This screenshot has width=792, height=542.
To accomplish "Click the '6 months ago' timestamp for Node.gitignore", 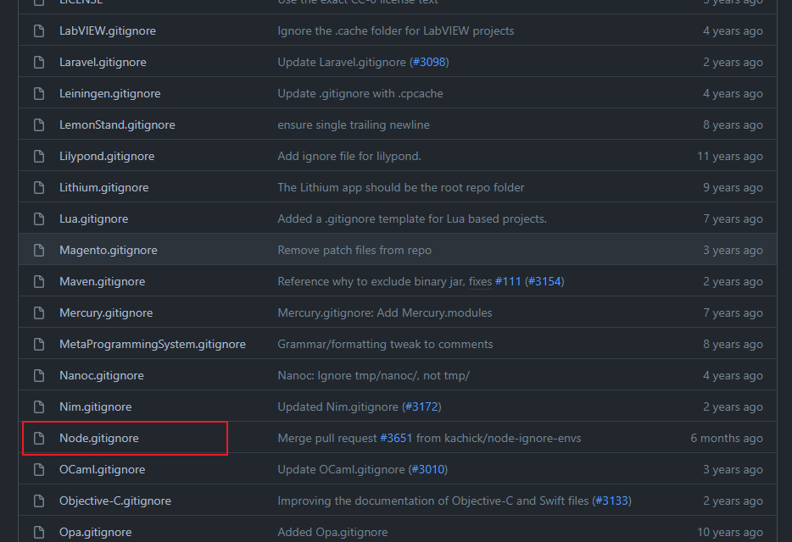I will pos(727,439).
